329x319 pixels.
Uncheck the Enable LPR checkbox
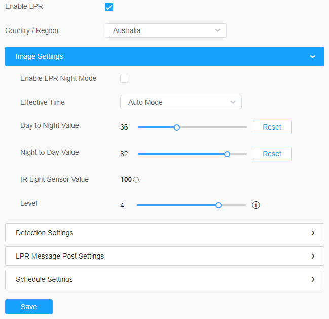(x=108, y=7)
